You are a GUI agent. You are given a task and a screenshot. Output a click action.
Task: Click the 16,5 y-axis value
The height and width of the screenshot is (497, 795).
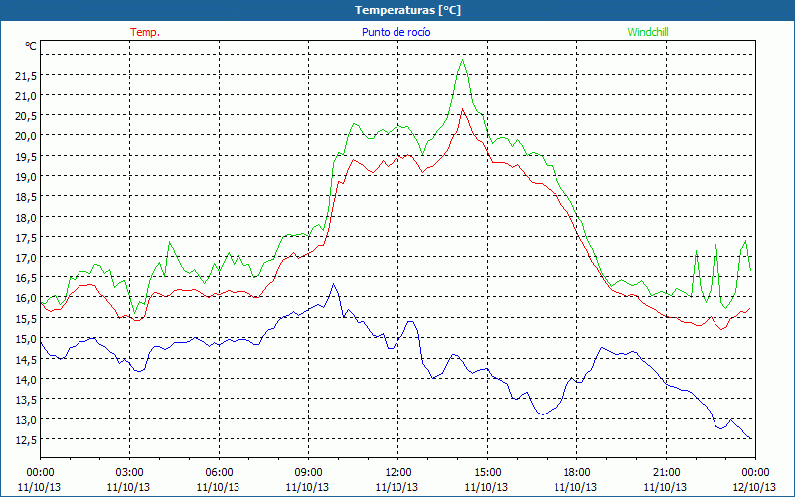[x=26, y=278]
